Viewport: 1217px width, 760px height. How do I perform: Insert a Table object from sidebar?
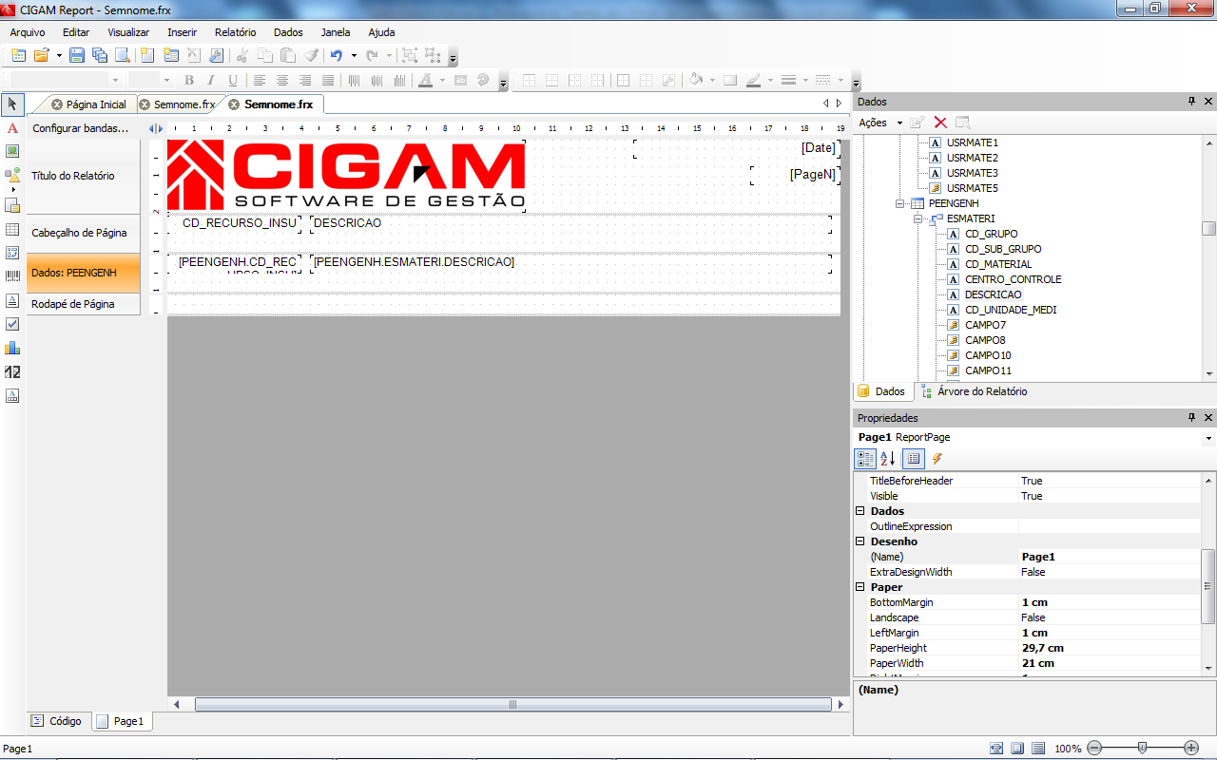[12, 229]
